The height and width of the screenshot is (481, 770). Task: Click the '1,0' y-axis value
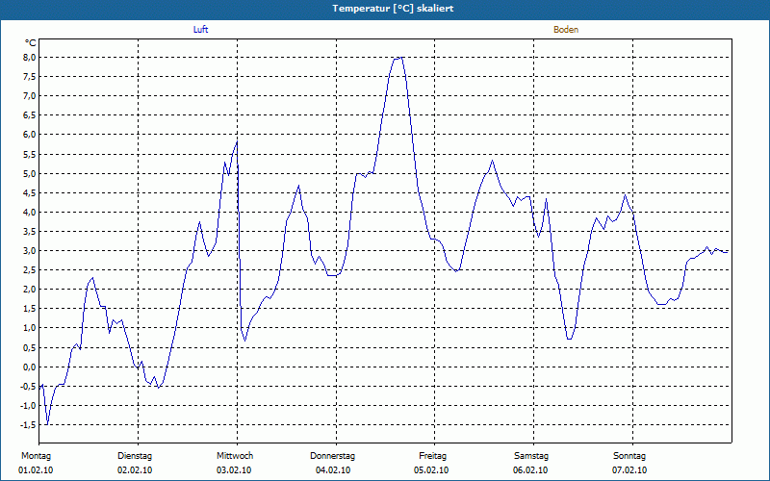(30, 328)
